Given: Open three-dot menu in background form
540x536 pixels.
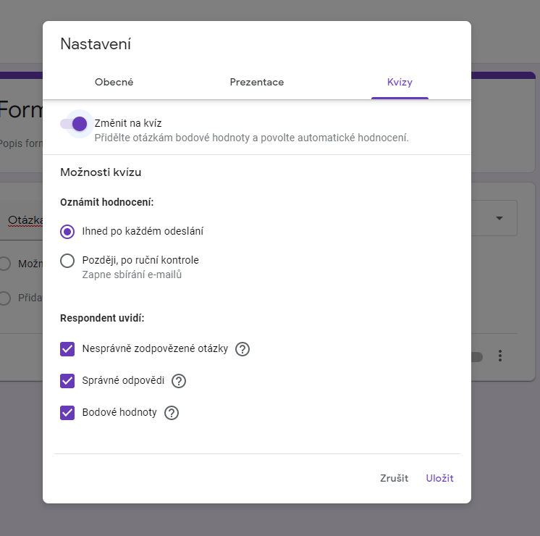Looking at the screenshot, I should 499,356.
